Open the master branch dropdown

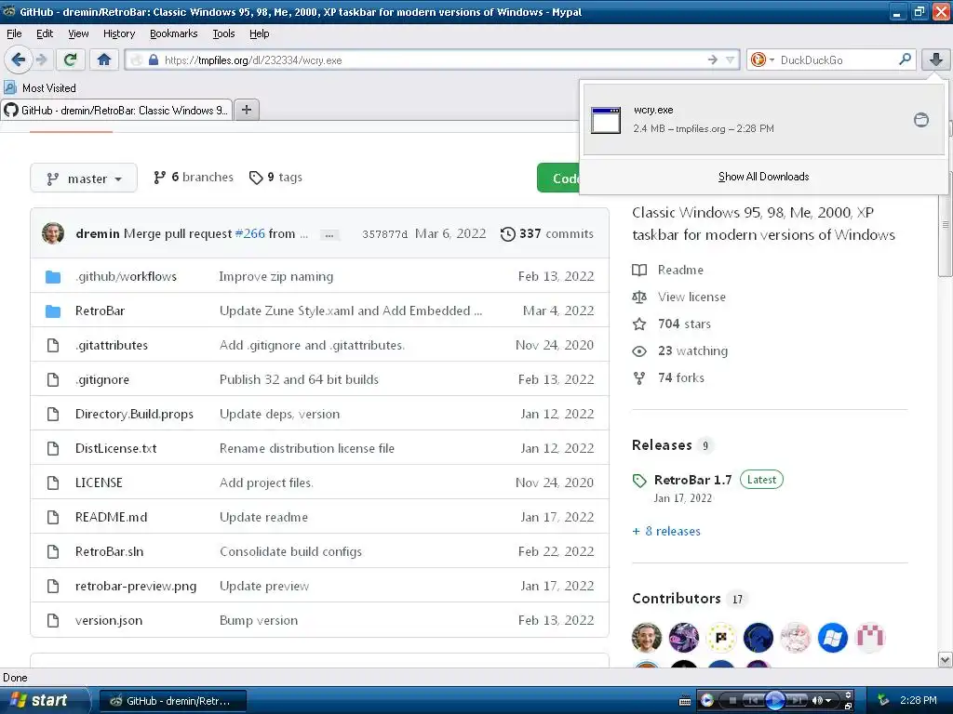point(84,178)
